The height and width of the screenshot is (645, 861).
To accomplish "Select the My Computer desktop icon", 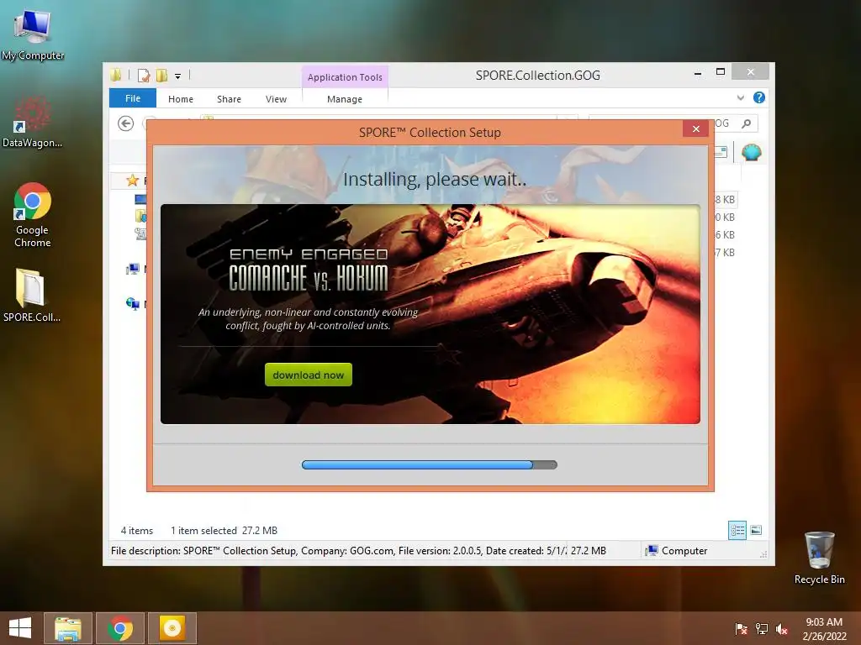I will [x=33, y=35].
